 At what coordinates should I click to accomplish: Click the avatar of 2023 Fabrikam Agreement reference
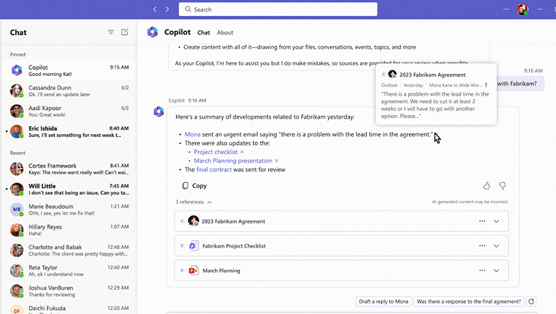(x=193, y=221)
